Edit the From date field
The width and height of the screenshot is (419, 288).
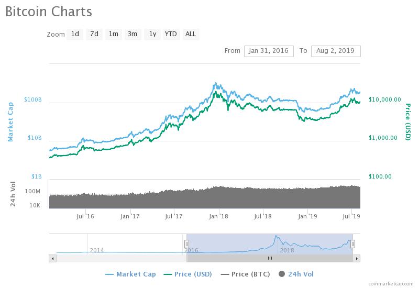[269, 51]
